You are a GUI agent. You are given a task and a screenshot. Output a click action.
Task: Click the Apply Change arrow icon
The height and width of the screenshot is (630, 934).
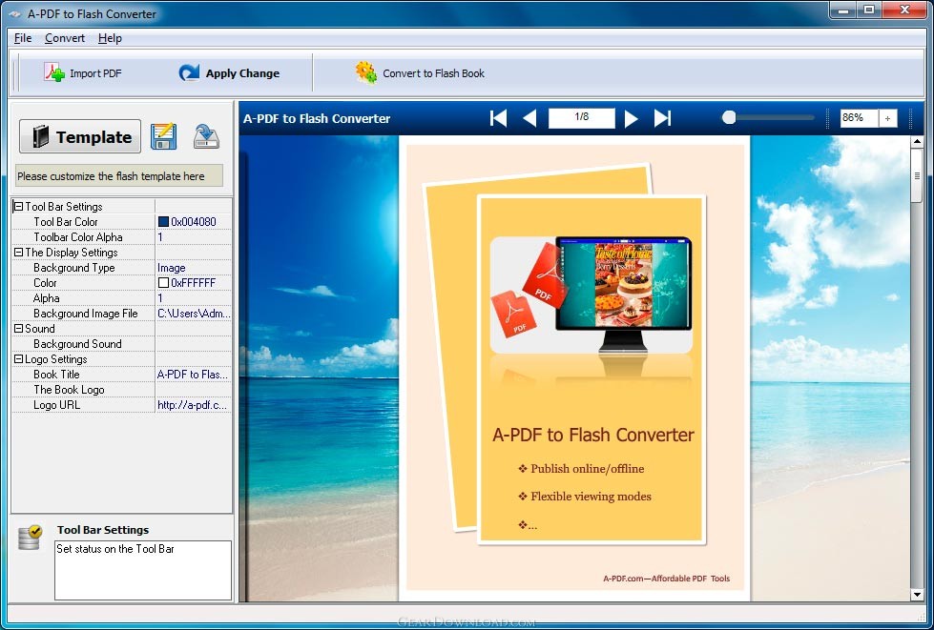click(190, 72)
